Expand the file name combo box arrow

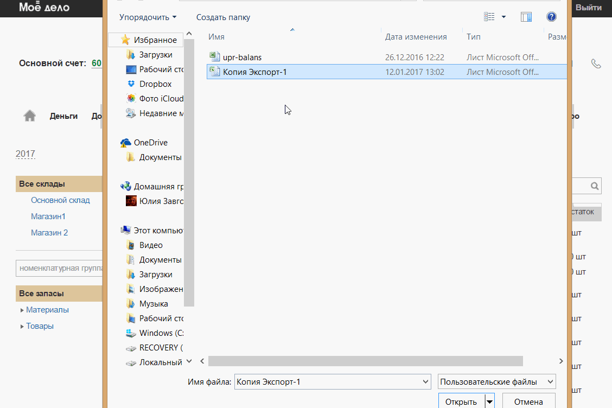425,382
